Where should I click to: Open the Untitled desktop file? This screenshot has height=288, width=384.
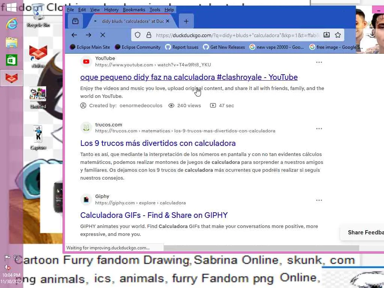click(x=38, y=97)
